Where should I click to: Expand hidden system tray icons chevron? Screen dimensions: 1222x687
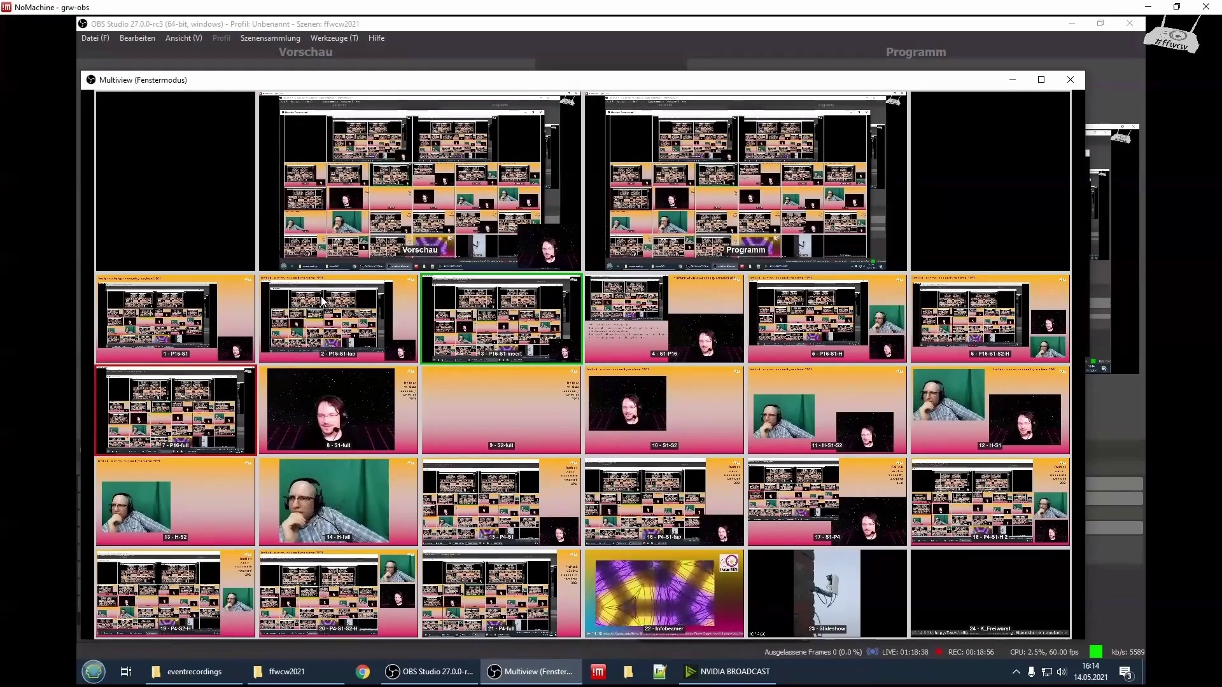pyautogui.click(x=1016, y=672)
